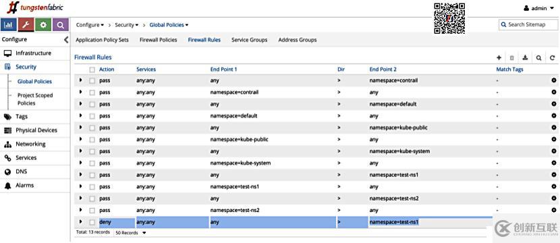Toggle the select-all checkbox in header
This screenshot has width=560, height=243.
[x=92, y=70]
